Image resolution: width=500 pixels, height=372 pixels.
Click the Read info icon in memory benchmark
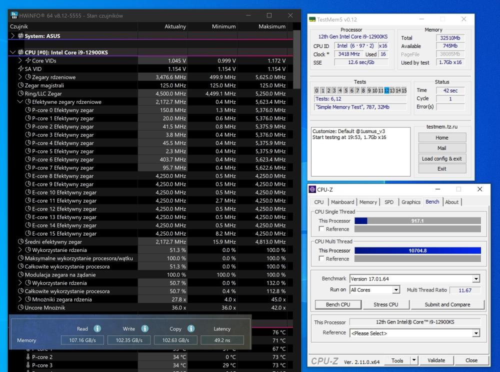click(97, 328)
